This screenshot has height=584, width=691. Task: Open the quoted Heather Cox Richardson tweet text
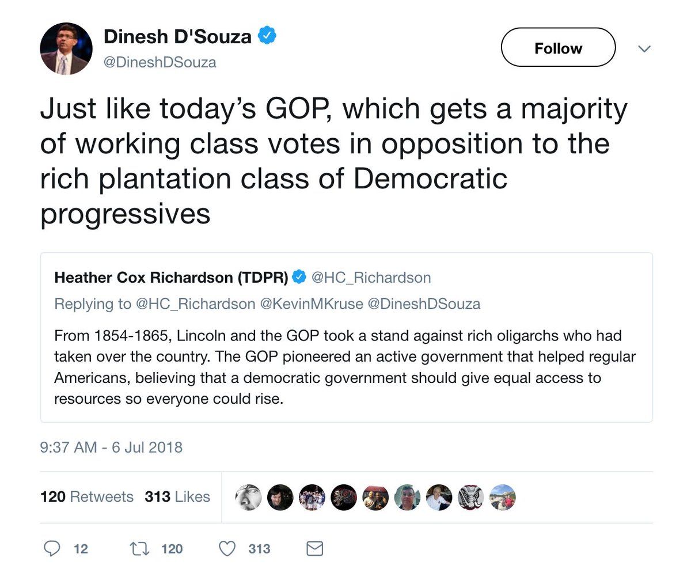(344, 367)
